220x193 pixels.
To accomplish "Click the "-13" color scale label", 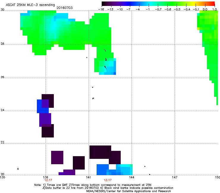I will click(x=110, y=10).
